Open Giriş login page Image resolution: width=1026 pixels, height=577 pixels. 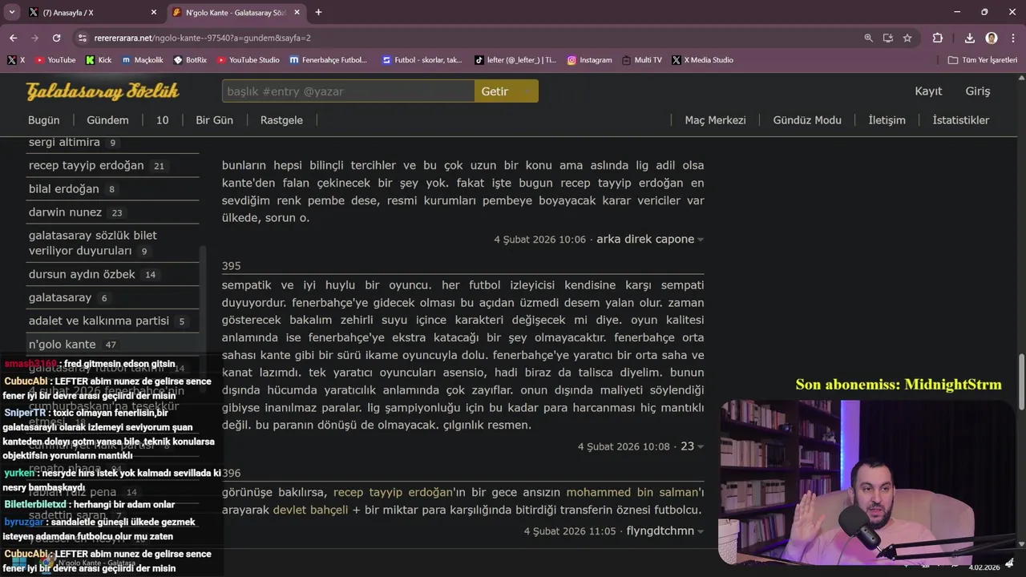coord(978,91)
